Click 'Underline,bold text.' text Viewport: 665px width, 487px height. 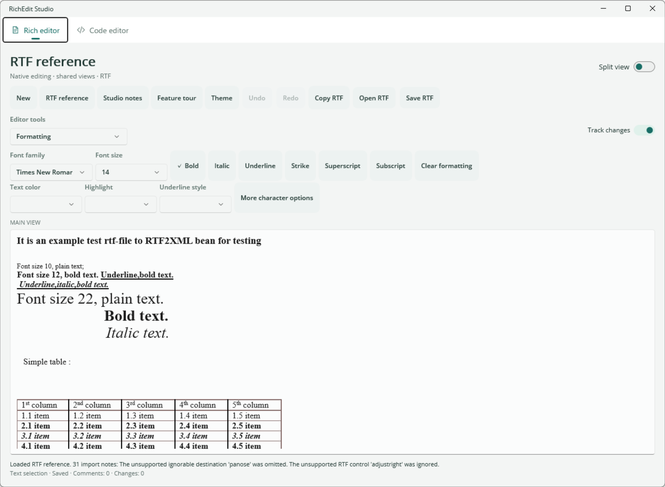pos(137,275)
